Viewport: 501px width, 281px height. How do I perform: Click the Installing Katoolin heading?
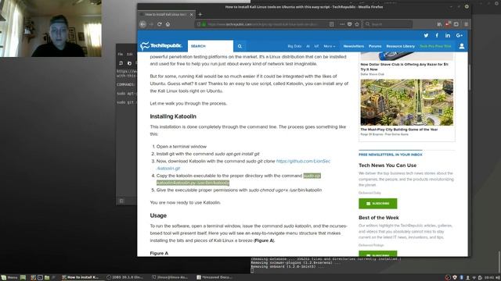tap(173, 116)
